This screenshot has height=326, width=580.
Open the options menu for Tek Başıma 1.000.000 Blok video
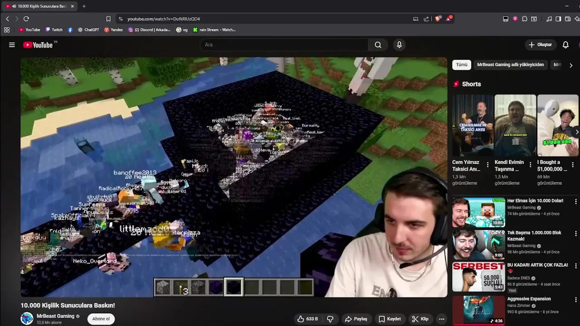click(x=576, y=234)
